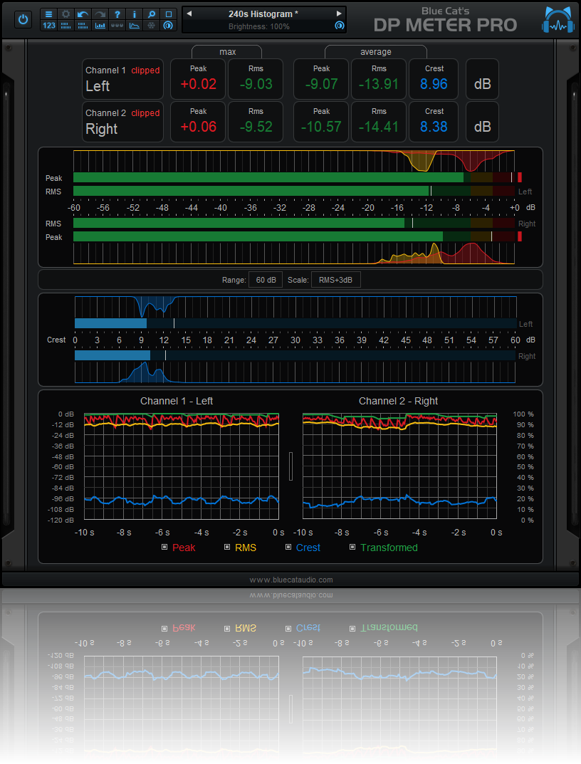Click the redo arrow icon

tap(99, 14)
